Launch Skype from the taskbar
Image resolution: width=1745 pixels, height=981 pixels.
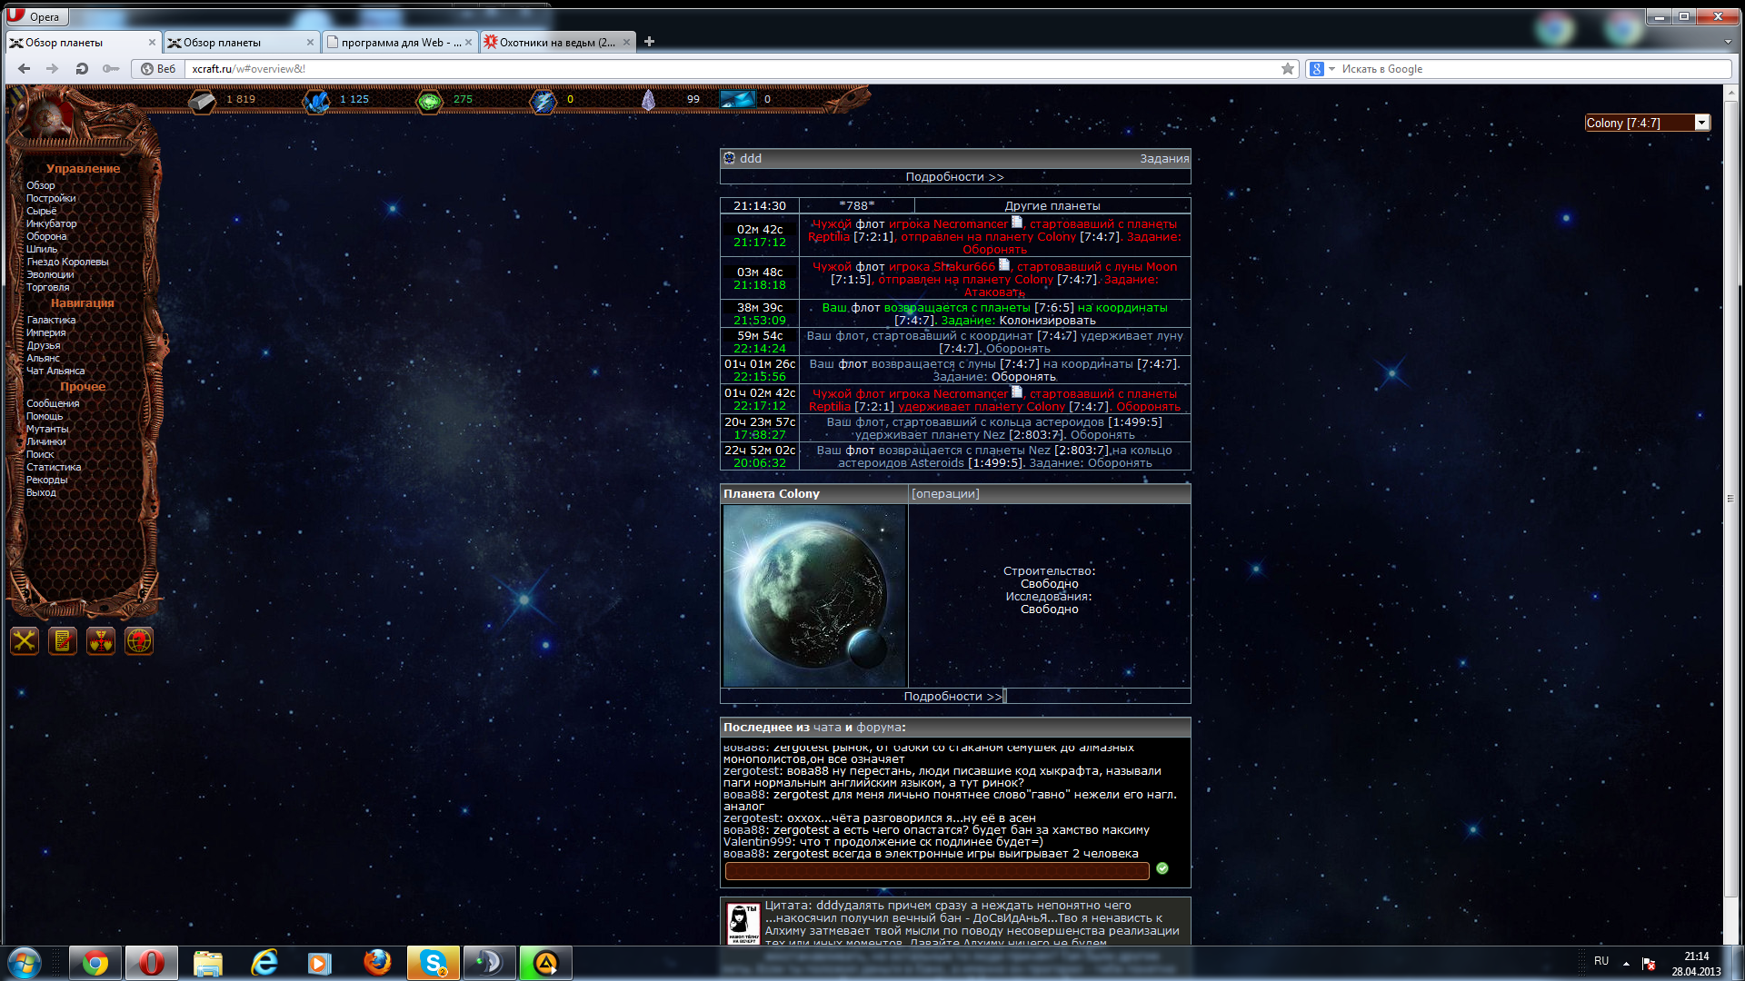[x=434, y=963]
